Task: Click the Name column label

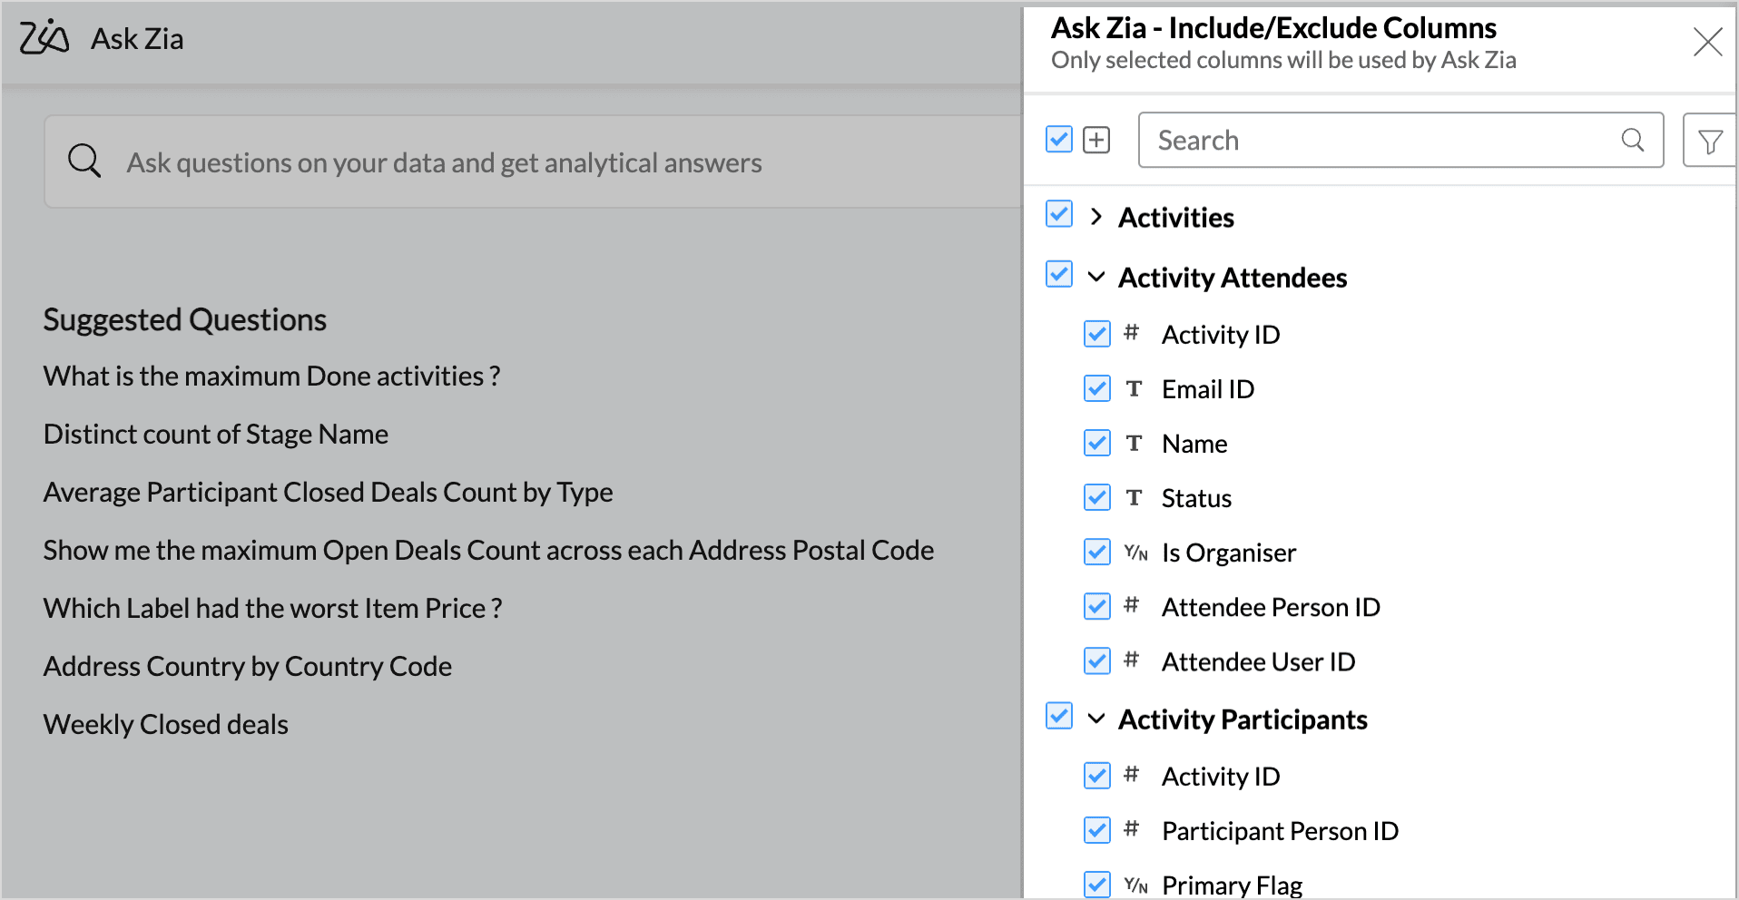Action: pyautogui.click(x=1194, y=443)
